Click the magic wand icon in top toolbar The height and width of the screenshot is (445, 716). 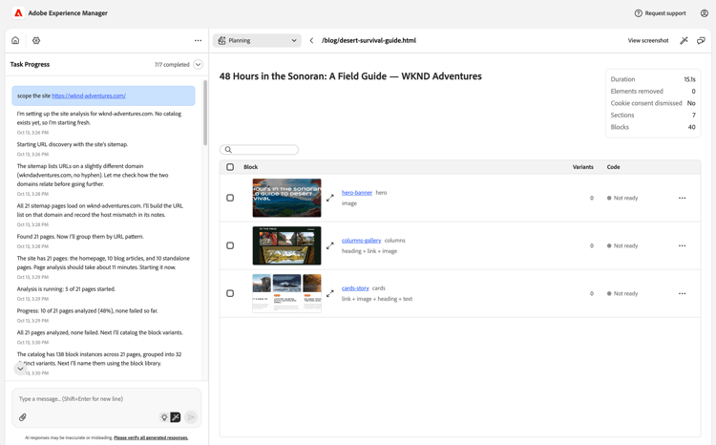point(684,40)
